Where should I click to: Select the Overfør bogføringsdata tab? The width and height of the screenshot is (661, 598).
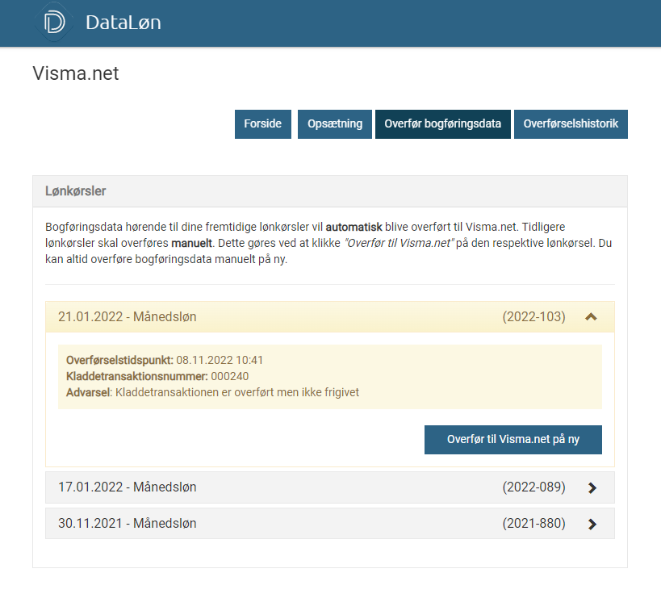tap(443, 124)
